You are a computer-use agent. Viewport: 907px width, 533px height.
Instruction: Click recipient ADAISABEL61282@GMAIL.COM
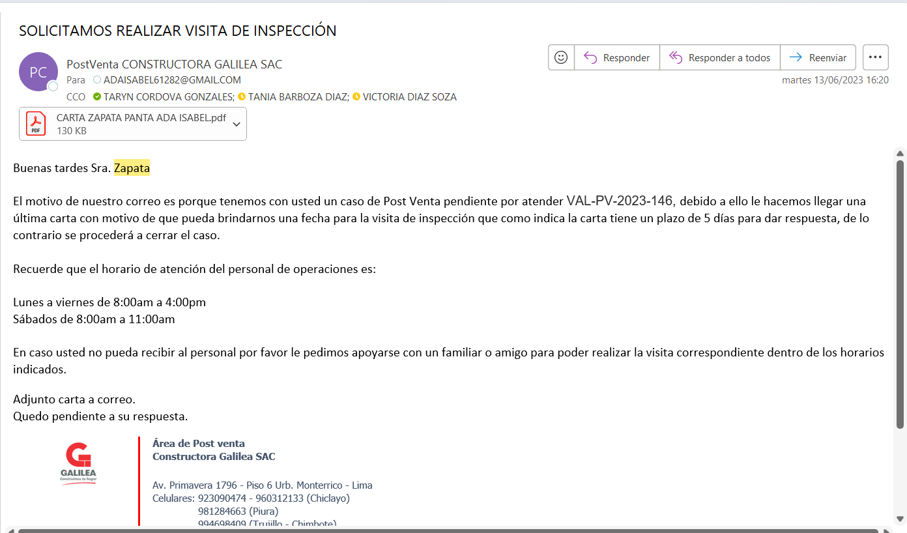[172, 80]
